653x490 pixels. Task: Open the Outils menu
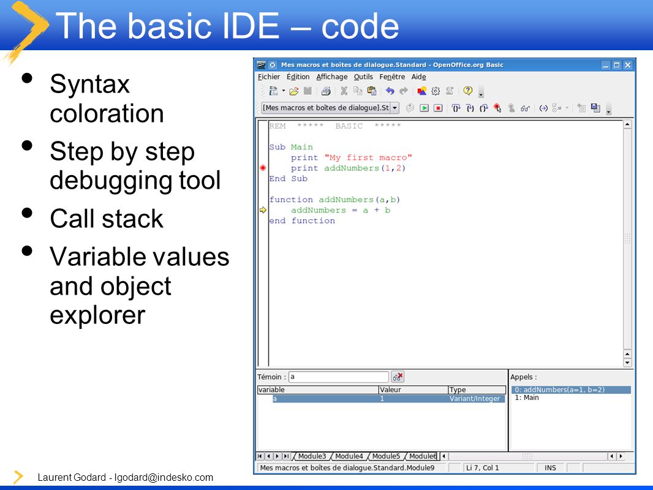point(363,77)
